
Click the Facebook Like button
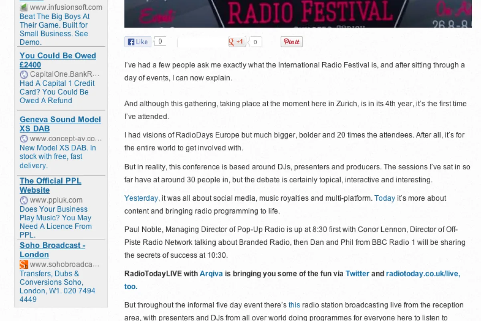coord(137,42)
